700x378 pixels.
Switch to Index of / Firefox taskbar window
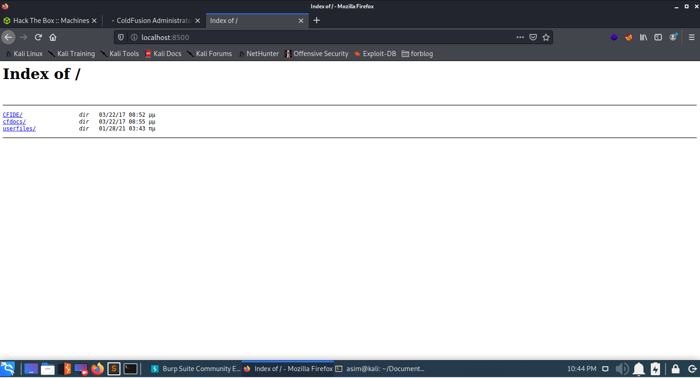click(288, 369)
